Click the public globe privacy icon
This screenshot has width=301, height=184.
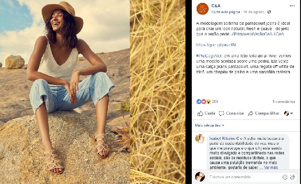pos(269,12)
